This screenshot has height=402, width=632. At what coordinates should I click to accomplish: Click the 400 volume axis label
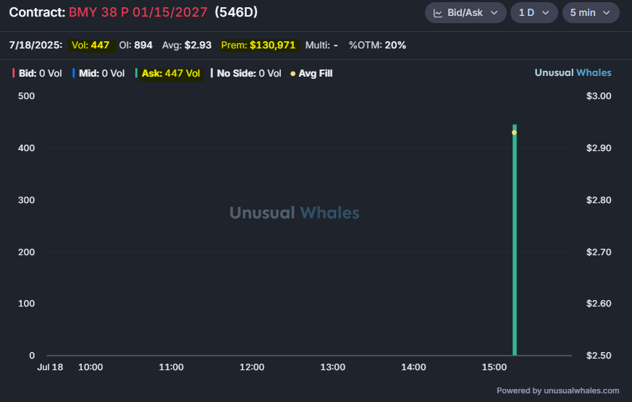[x=26, y=147]
